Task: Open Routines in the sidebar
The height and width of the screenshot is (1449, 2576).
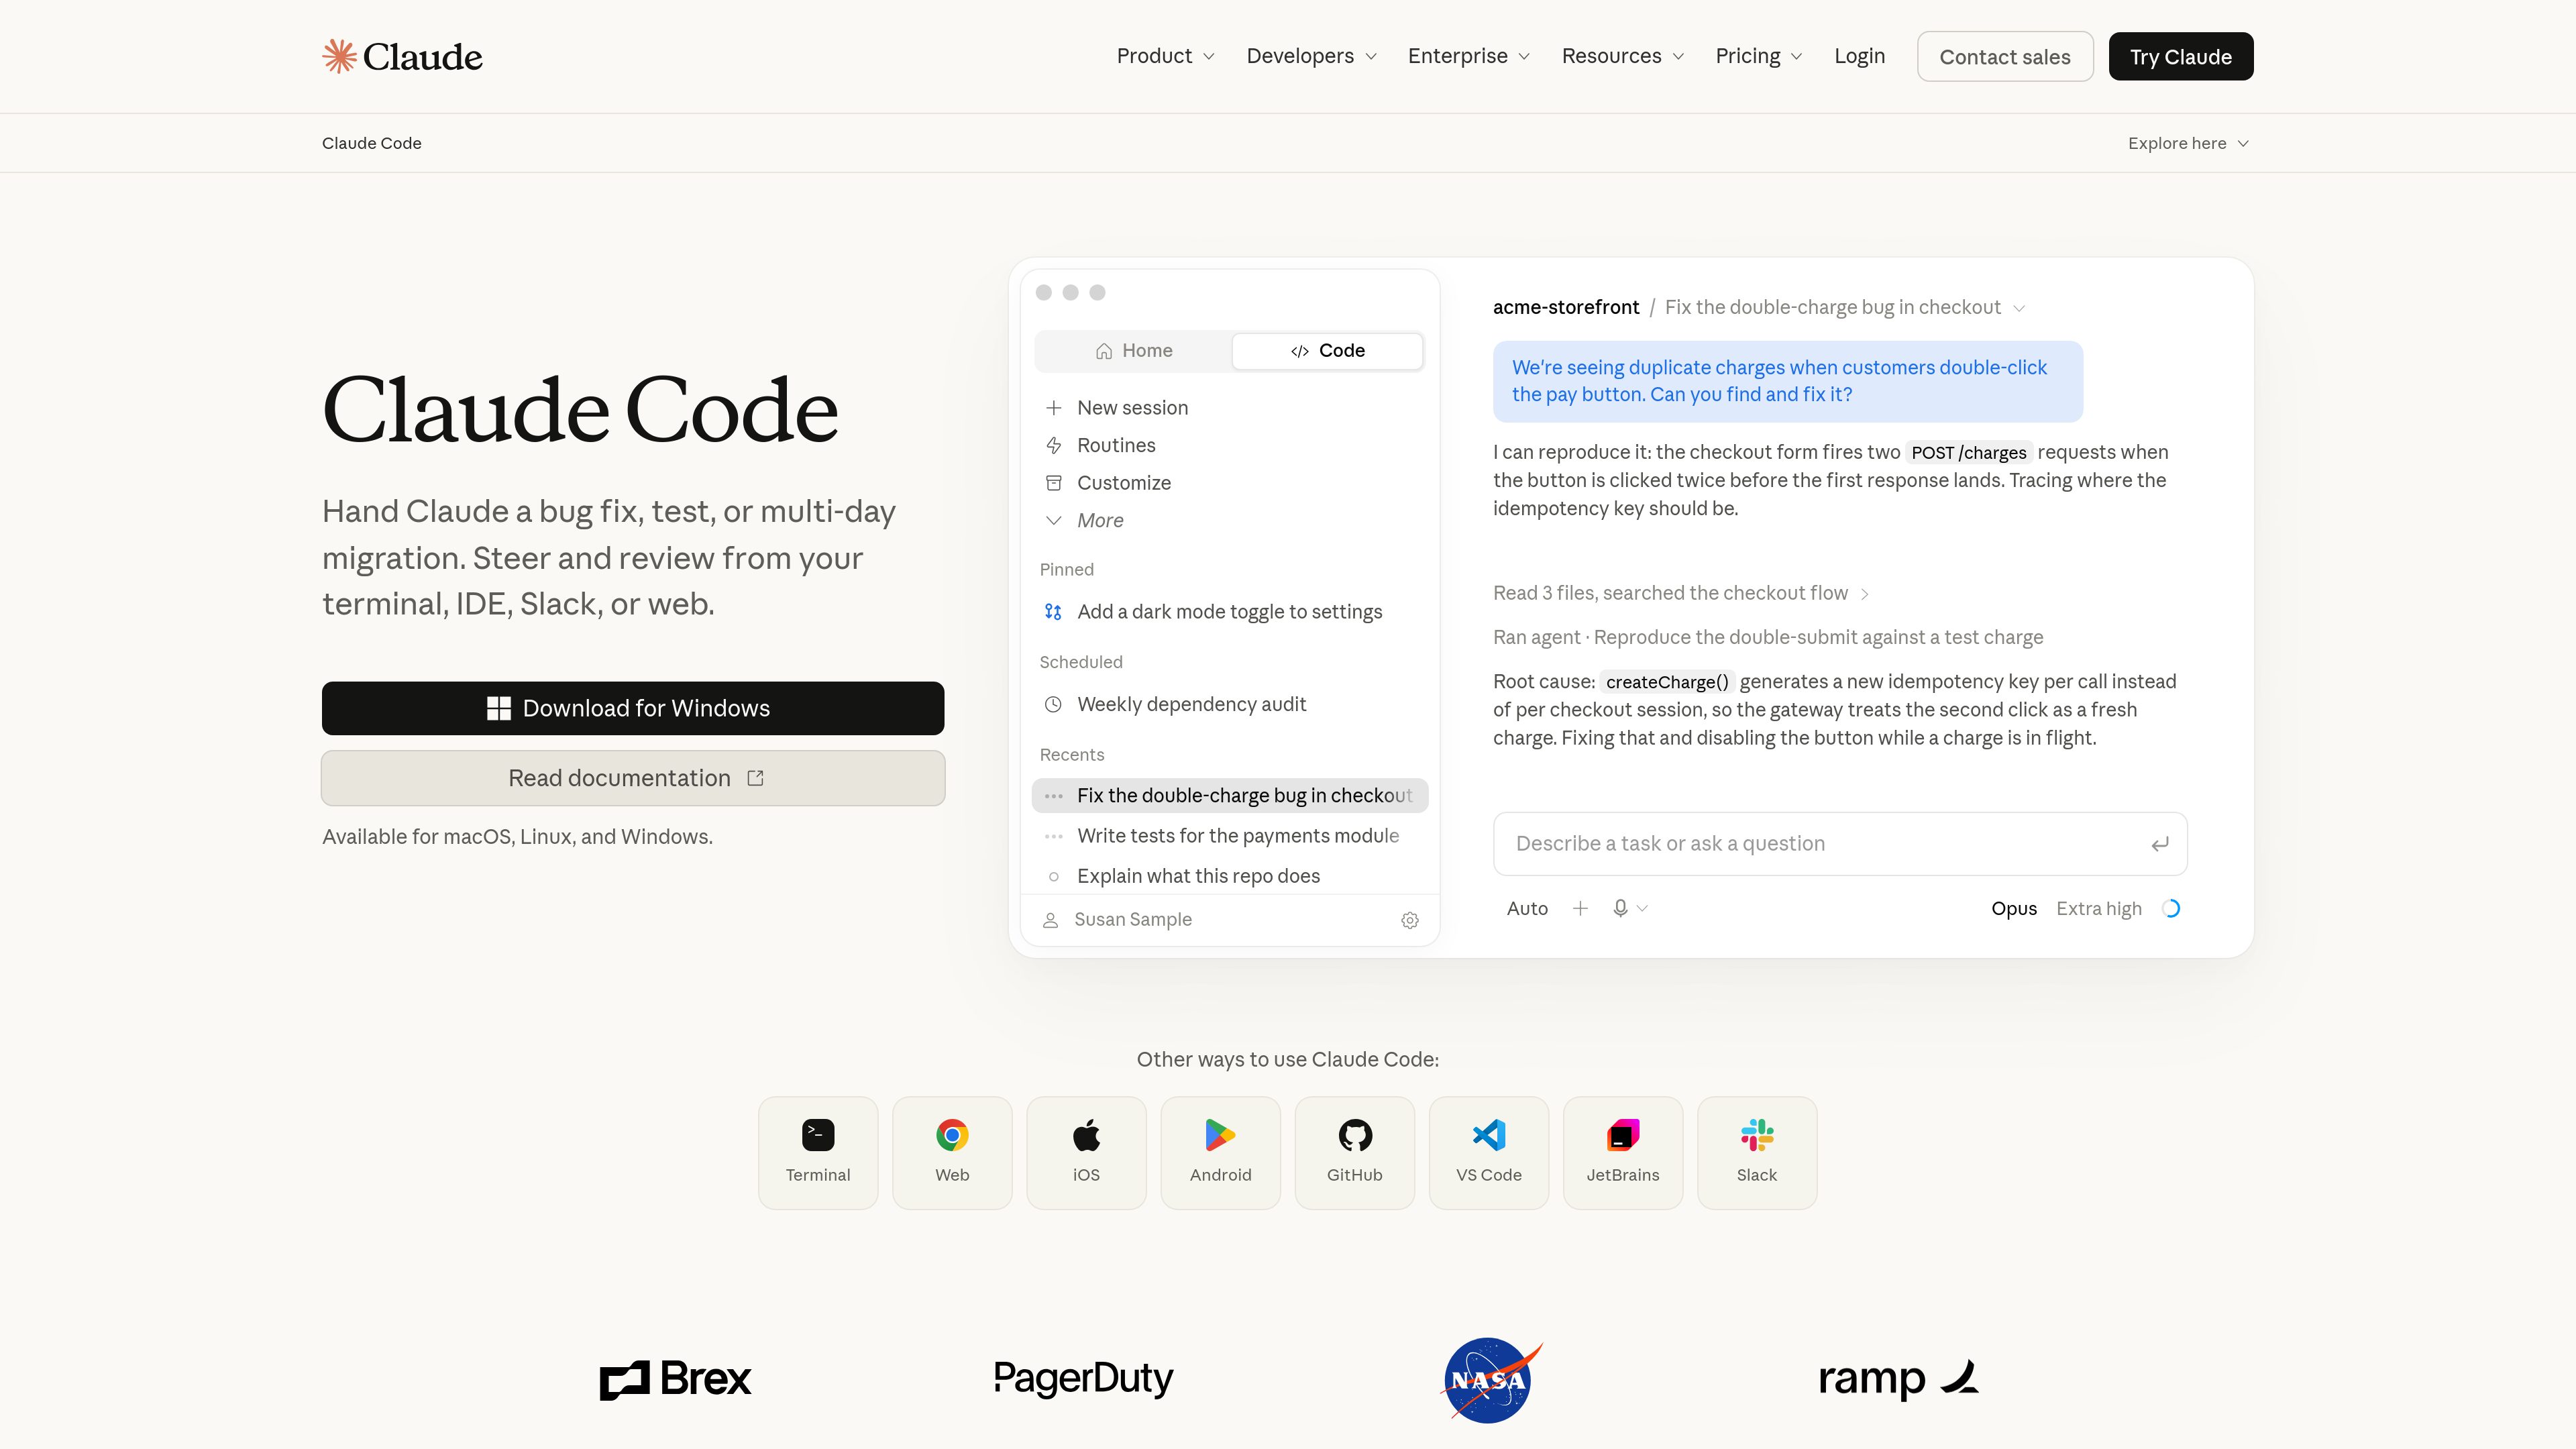Action: tap(1100, 445)
